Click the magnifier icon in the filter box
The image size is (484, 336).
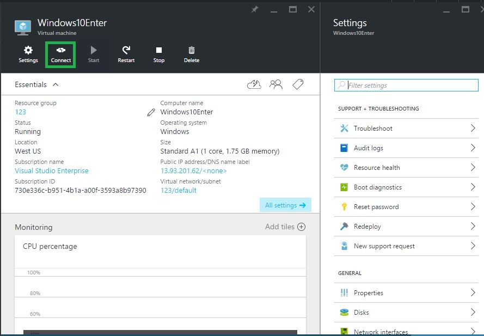coord(341,85)
